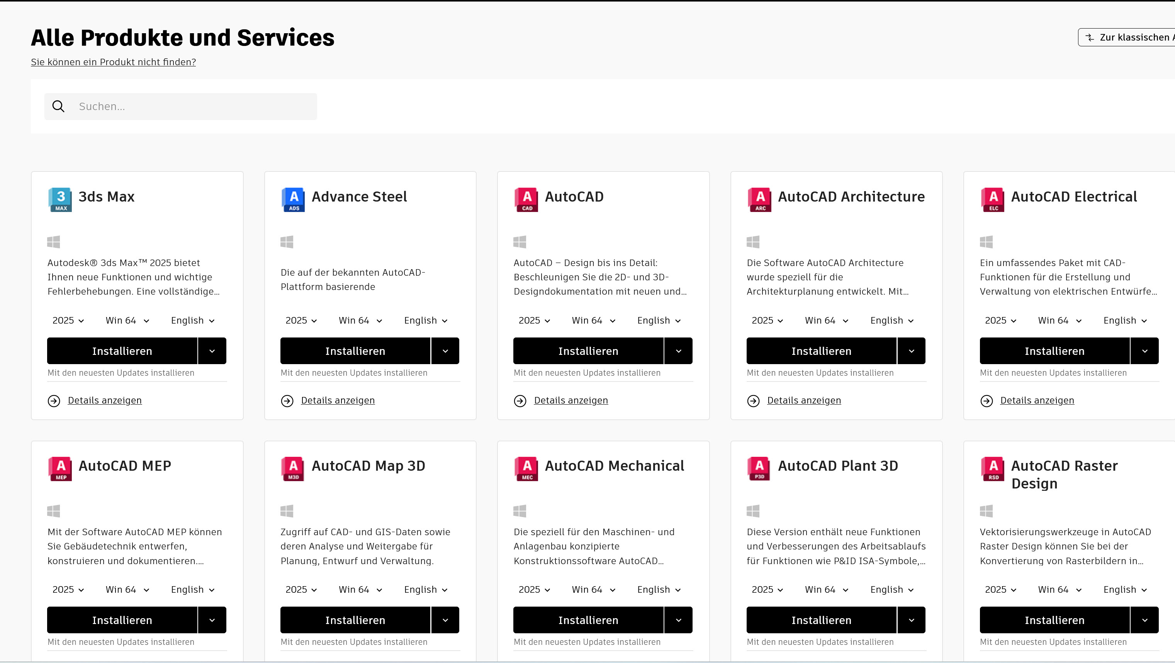Click the AutoCAD MEP product icon
Image resolution: width=1175 pixels, height=663 pixels.
(x=60, y=468)
